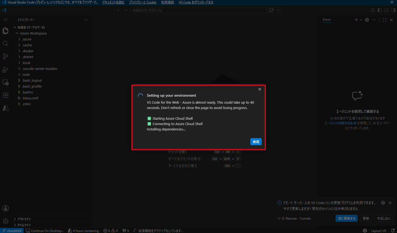Click cloudshell remote indicator in status bar
This screenshot has width=397, height=233.
tap(12, 231)
